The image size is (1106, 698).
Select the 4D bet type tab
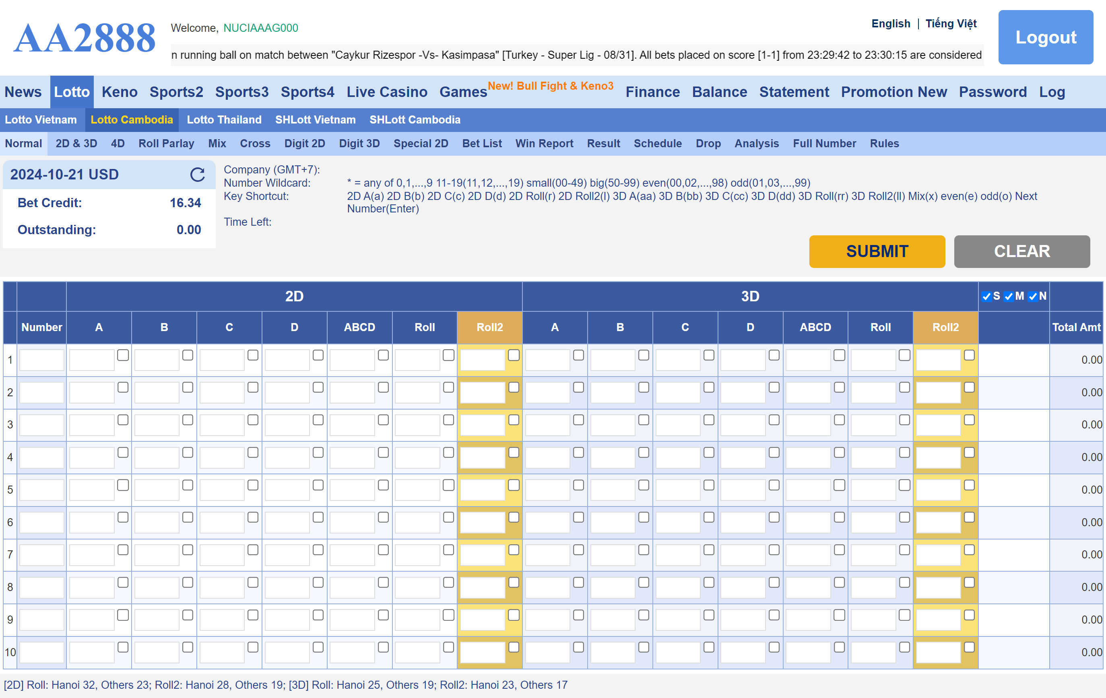point(118,143)
